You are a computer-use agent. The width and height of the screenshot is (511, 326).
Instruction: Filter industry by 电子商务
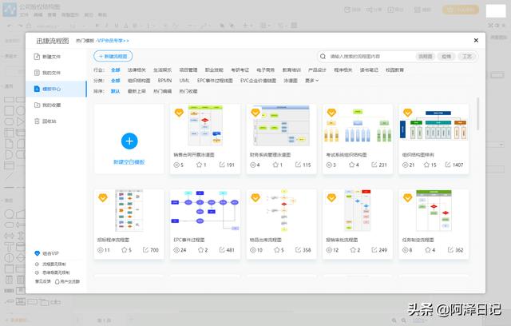(x=265, y=70)
